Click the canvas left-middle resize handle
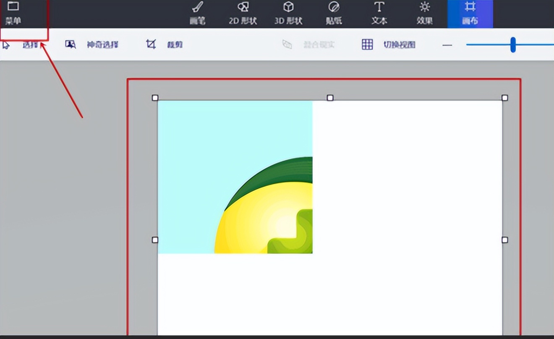This screenshot has width=554, height=339. coord(155,240)
